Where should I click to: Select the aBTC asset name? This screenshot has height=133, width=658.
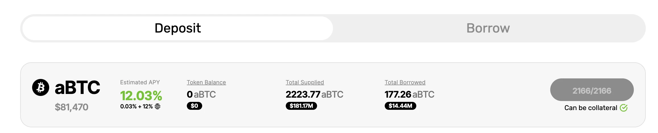(x=77, y=87)
